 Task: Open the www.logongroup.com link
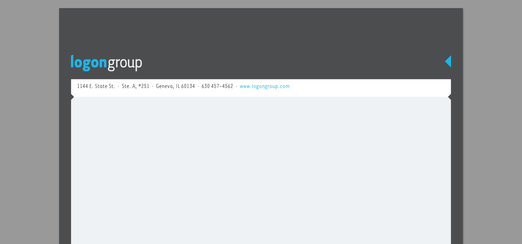coord(265,86)
